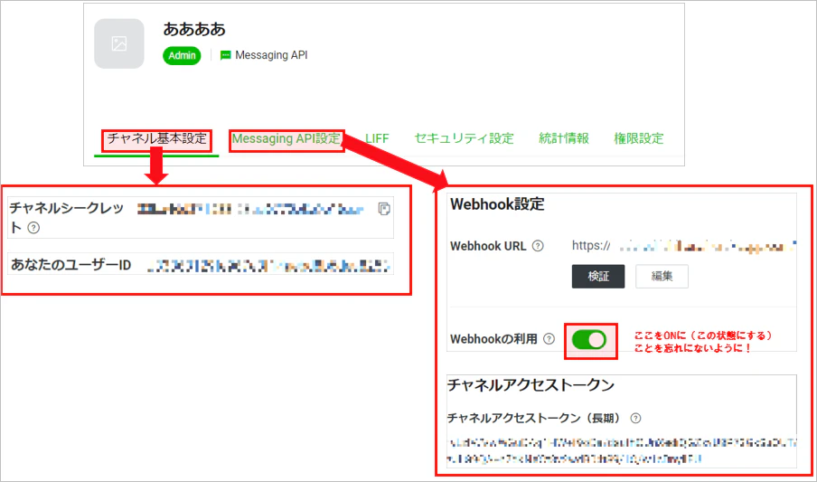Click the Webhook URL https:// value

(x=684, y=245)
